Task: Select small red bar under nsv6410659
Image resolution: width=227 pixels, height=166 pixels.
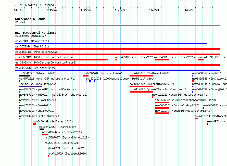Action: click(48, 156)
